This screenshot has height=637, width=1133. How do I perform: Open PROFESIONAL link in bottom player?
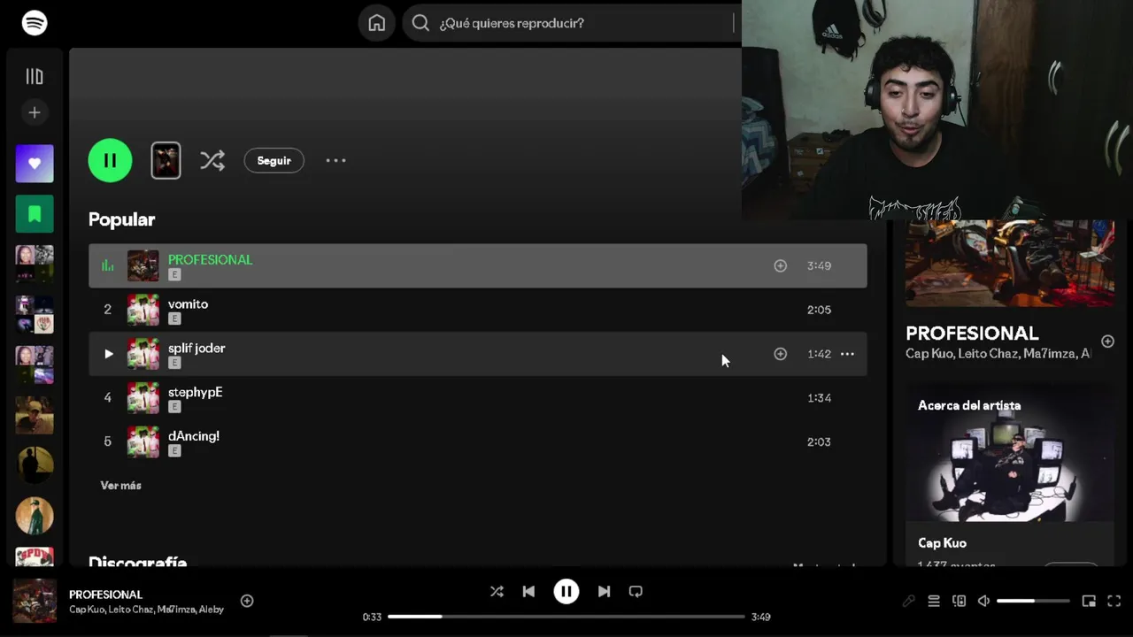[105, 595]
